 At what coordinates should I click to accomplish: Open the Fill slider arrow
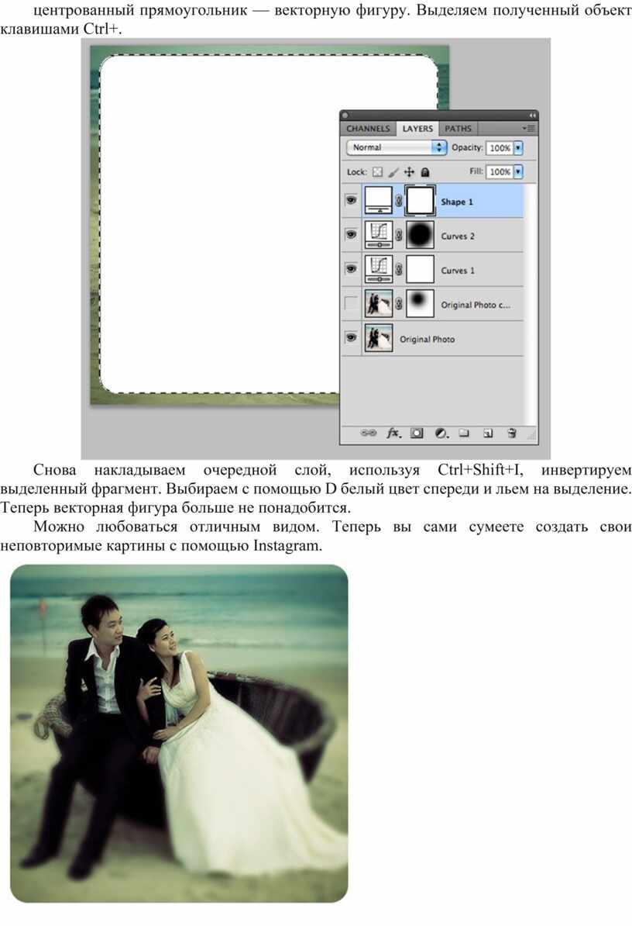click(518, 171)
